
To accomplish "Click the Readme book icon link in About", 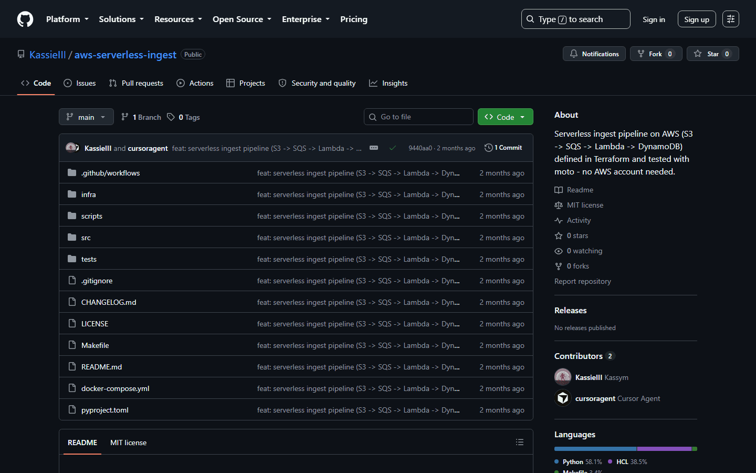I will click(574, 190).
